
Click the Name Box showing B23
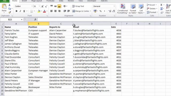[10, 19]
